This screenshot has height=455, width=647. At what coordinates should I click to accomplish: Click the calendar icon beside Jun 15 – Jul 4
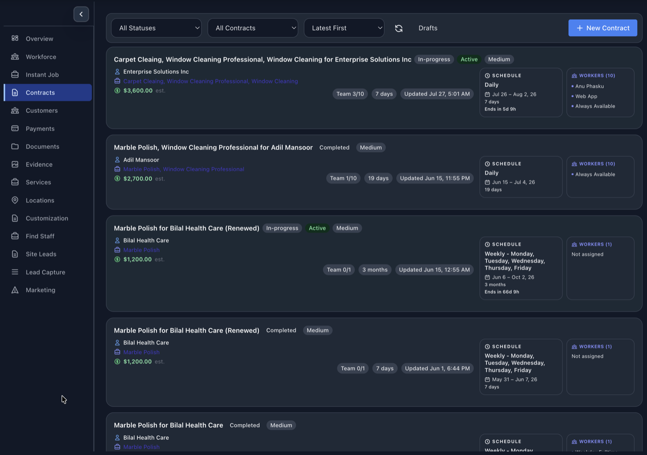tap(487, 182)
